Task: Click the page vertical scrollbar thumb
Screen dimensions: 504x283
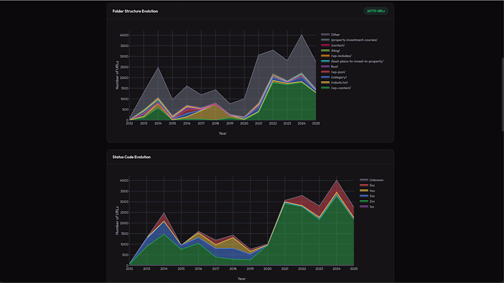Action: 503,94
